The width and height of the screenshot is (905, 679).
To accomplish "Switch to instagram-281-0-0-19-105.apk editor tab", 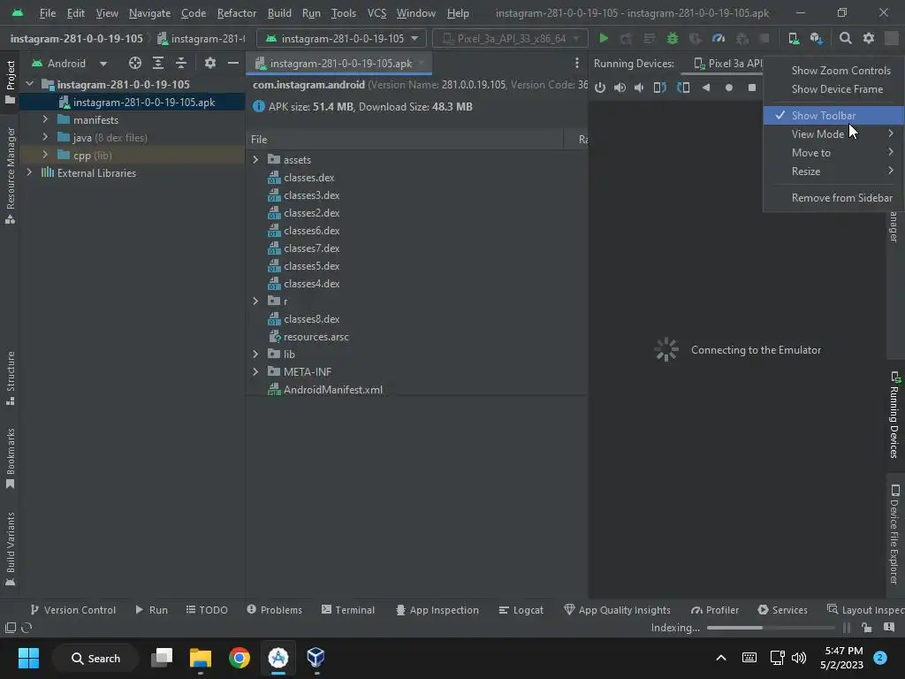I will [x=338, y=63].
